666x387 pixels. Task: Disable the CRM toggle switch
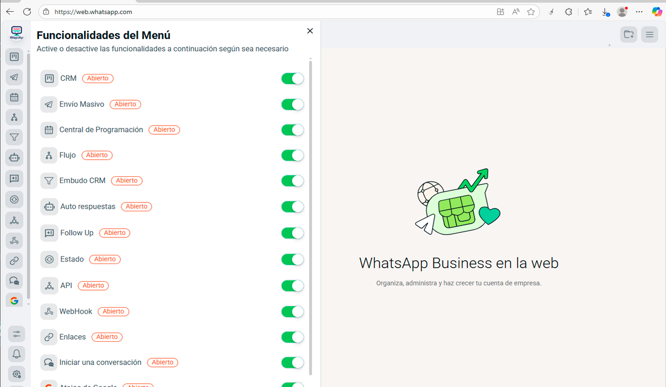tap(292, 79)
